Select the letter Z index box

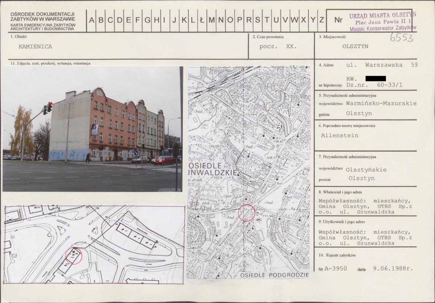(321, 20)
